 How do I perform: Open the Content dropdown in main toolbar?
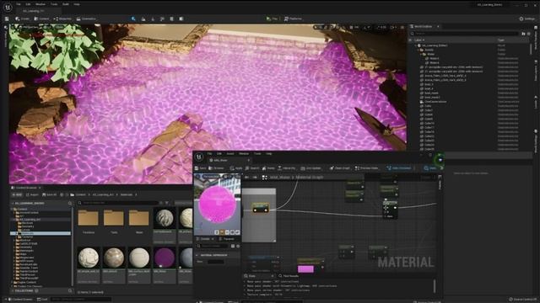(41, 19)
